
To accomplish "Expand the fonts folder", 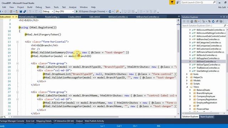I will click(x=187, y=74).
